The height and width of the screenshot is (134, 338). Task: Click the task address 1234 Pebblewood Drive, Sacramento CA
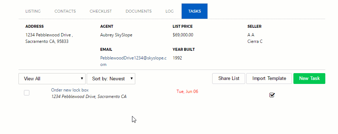(89, 97)
